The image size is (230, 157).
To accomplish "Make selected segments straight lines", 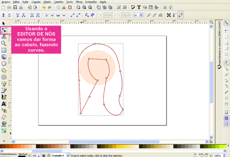I will coord(72,15).
